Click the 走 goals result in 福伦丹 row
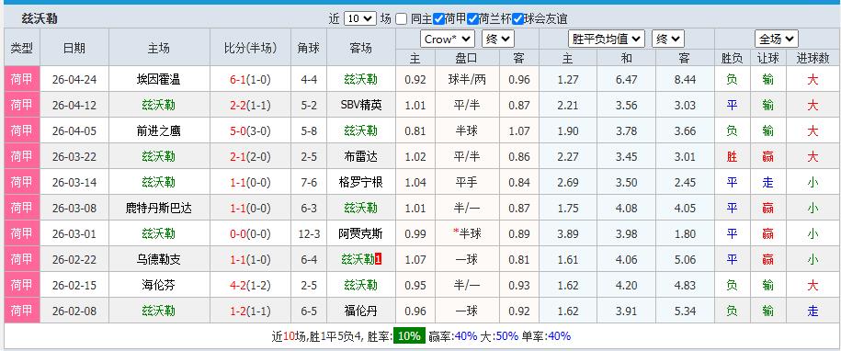The width and height of the screenshot is (841, 351). 813,311
